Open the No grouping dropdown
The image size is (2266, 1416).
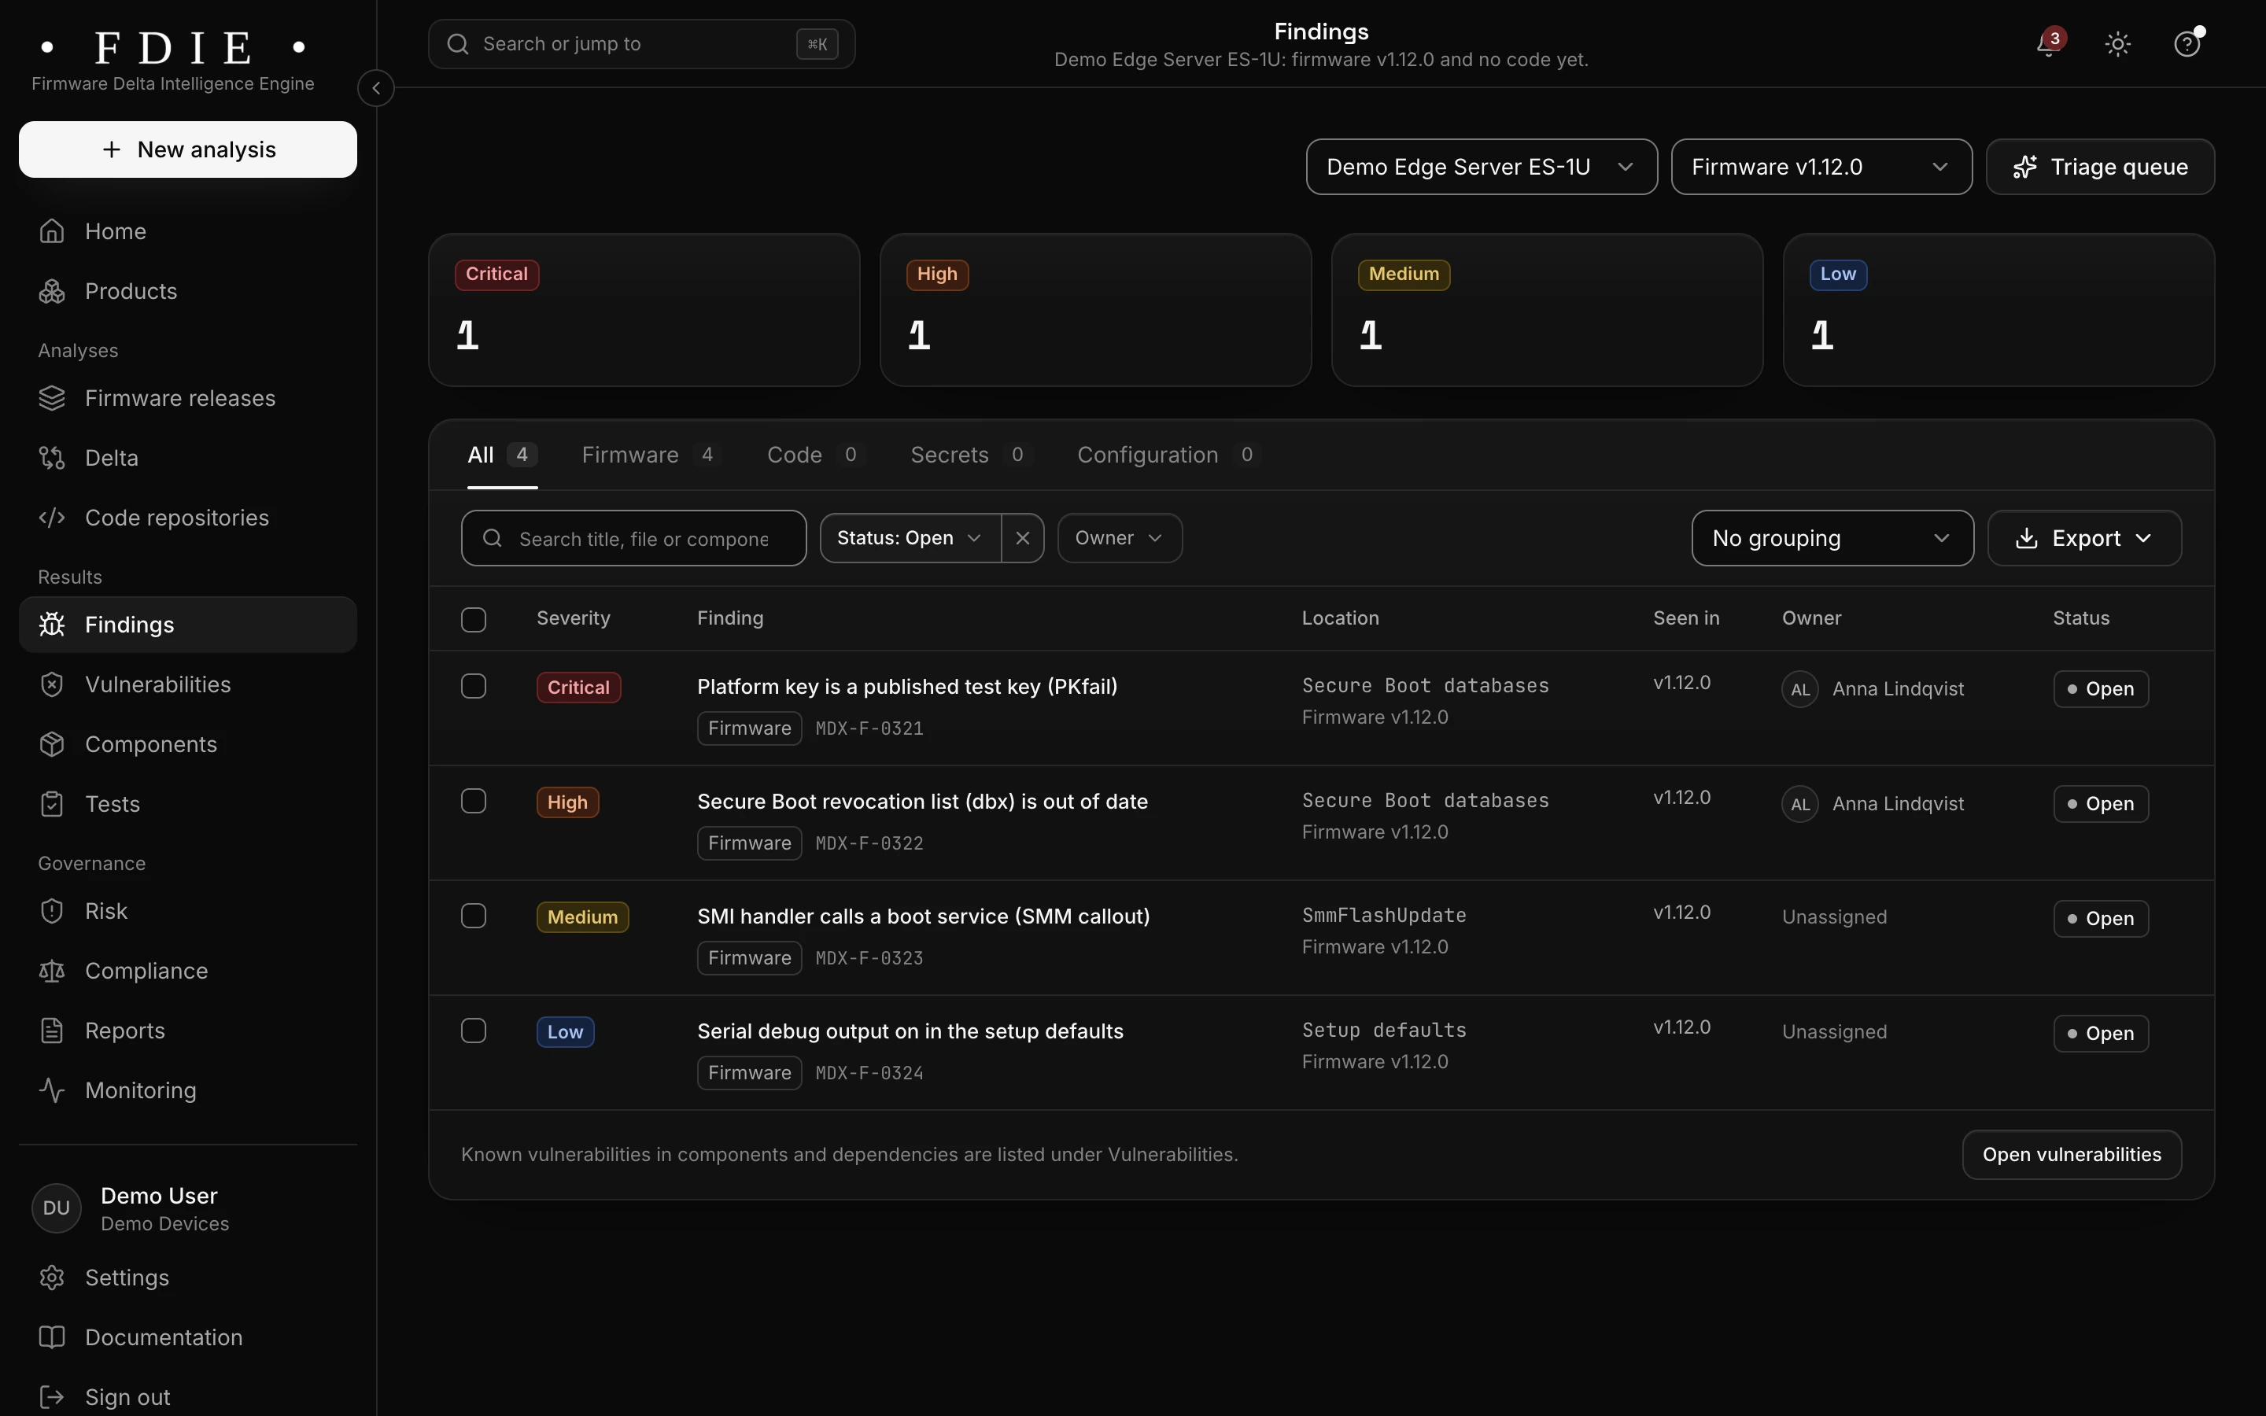point(1832,539)
